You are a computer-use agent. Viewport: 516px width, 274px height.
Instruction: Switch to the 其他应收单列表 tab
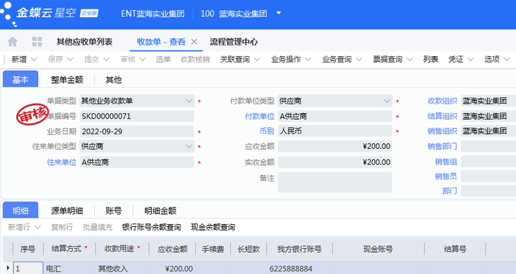tap(84, 42)
